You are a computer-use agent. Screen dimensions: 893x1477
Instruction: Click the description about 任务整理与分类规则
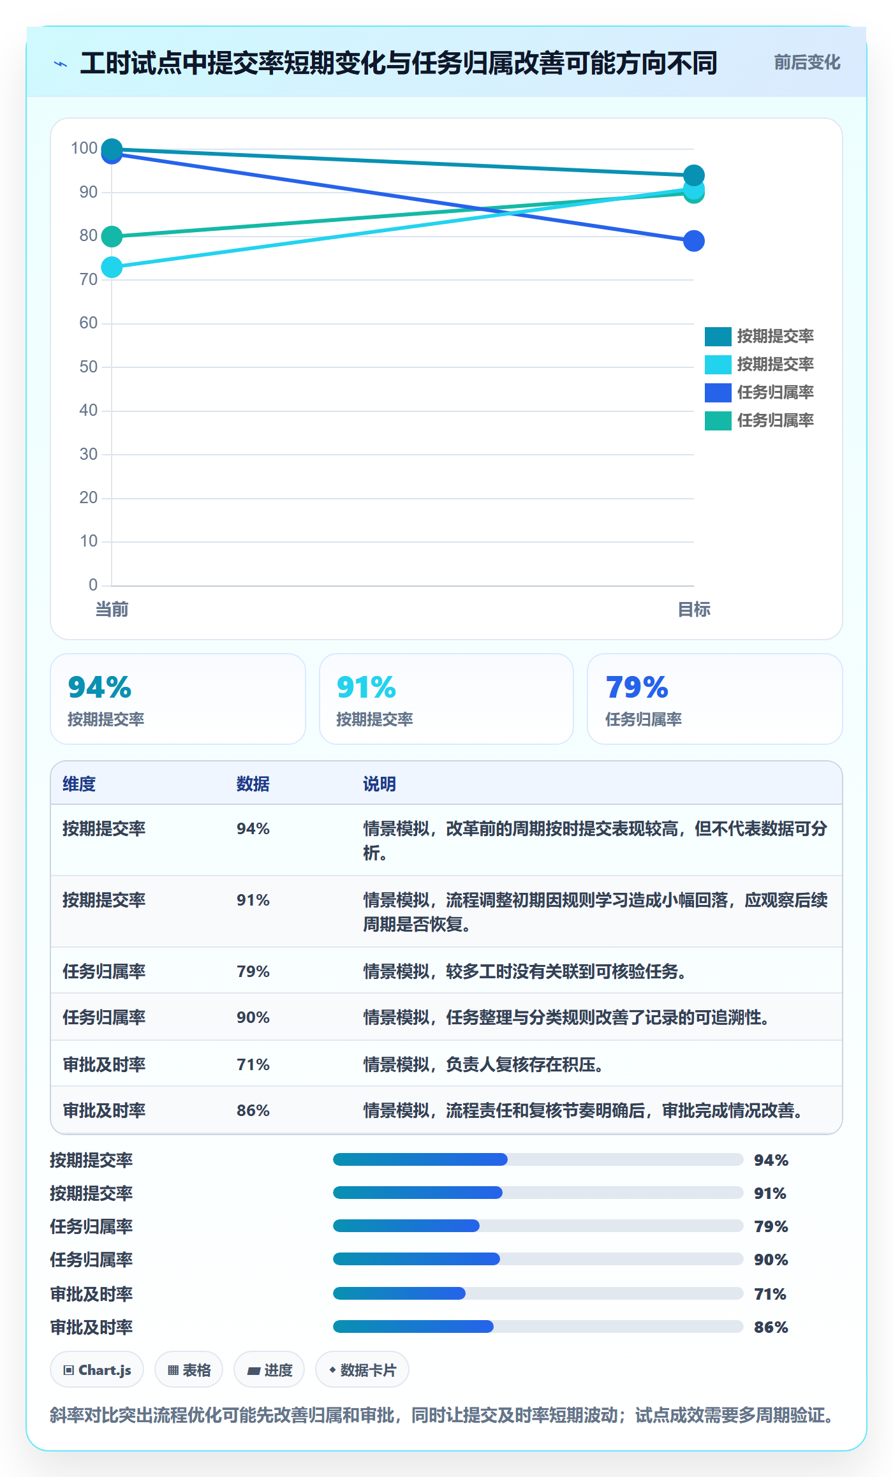(566, 1017)
